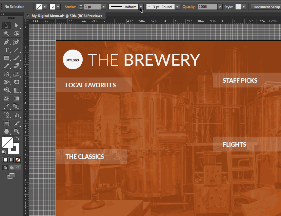
Task: Activate the Type tool
Action: pyautogui.click(x=7, y=50)
